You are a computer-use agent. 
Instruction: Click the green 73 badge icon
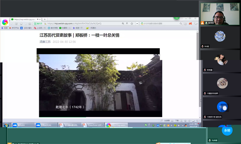tap(177, 18)
